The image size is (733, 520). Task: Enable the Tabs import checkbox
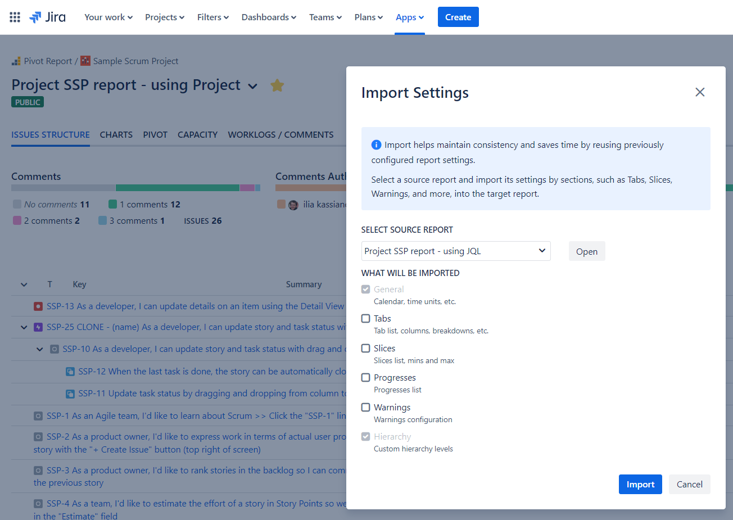[x=366, y=319]
